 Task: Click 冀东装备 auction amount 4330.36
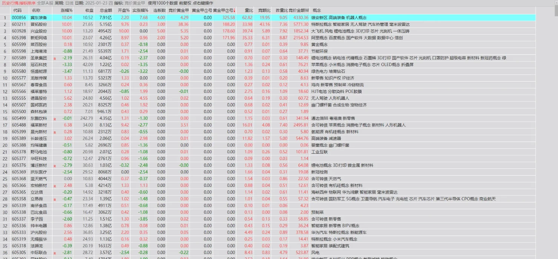click(x=301, y=18)
